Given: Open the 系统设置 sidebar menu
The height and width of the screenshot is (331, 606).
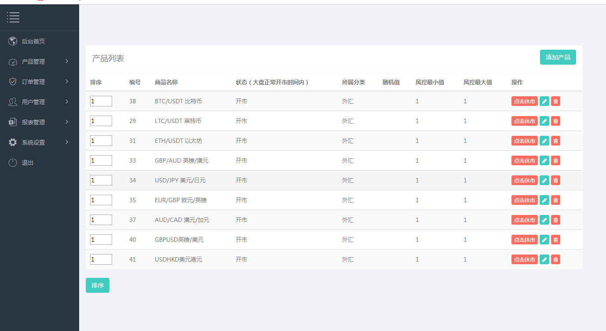Looking at the screenshot, I should (x=40, y=142).
